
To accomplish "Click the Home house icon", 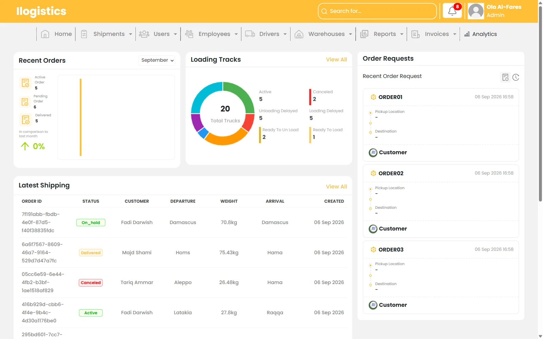I will [x=45, y=34].
